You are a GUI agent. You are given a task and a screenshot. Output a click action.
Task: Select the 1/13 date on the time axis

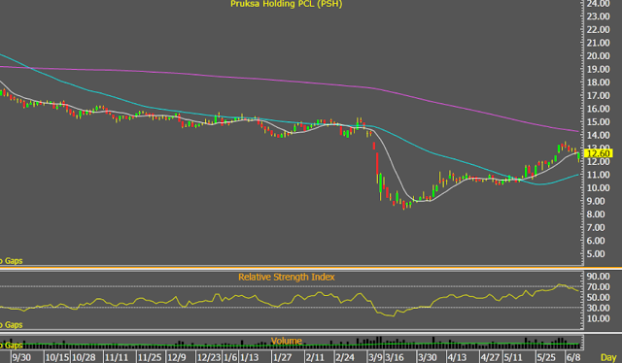point(249,357)
